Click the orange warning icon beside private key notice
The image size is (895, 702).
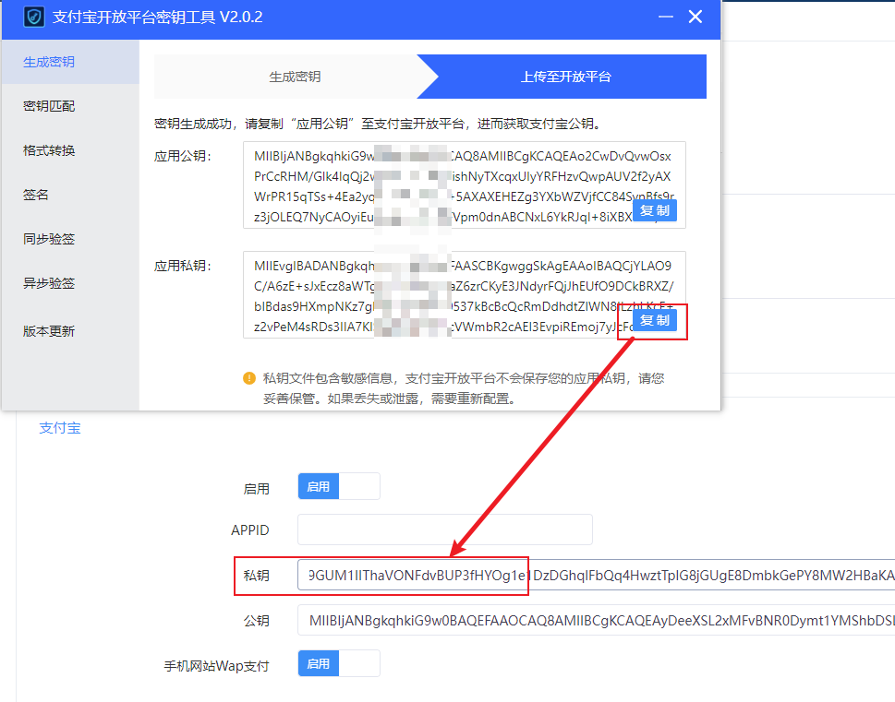pos(249,378)
